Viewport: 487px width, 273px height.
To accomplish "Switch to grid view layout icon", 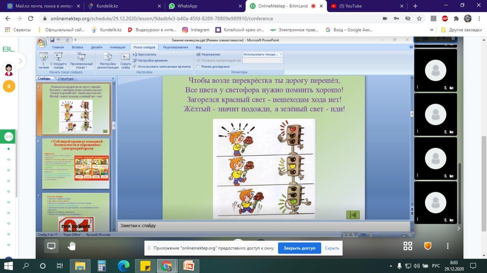I will (x=408, y=246).
